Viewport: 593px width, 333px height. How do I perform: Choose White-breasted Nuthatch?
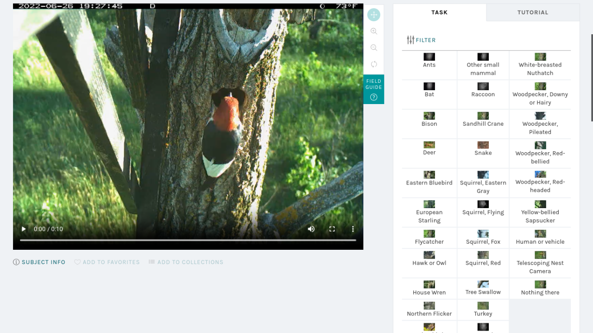[x=540, y=65]
